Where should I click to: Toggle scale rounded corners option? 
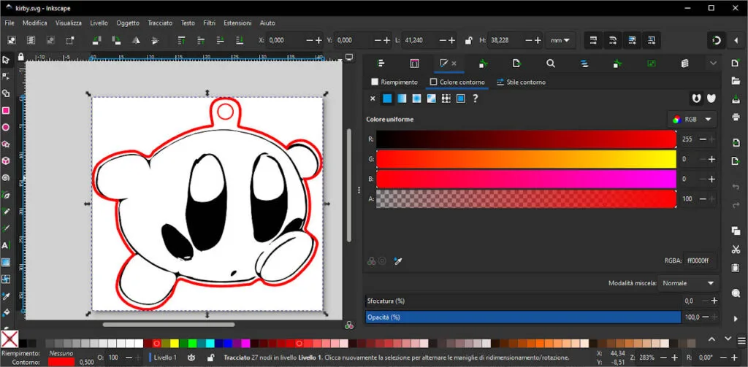tap(613, 41)
